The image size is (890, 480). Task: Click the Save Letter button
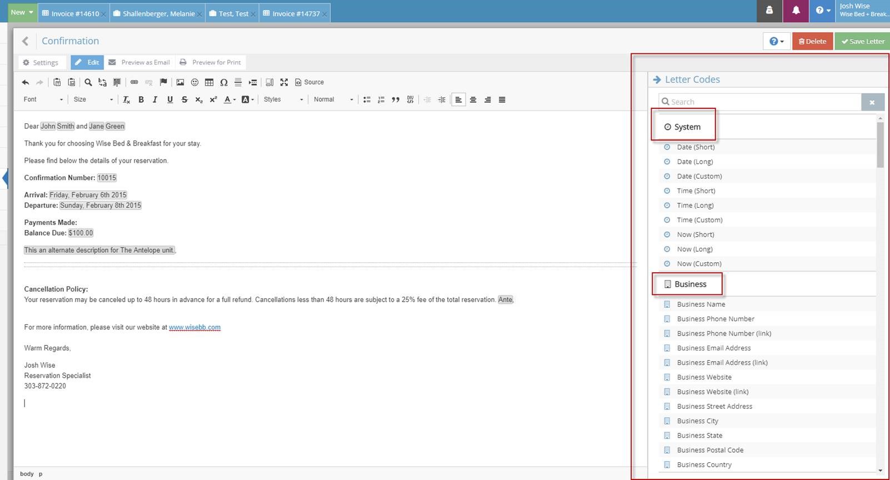(862, 41)
